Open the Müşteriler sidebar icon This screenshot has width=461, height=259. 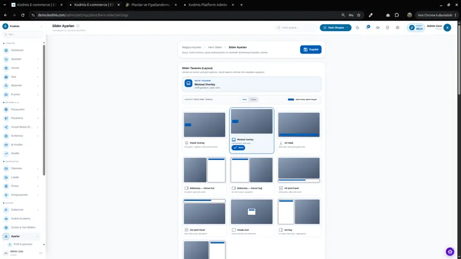pyautogui.click(x=6, y=85)
